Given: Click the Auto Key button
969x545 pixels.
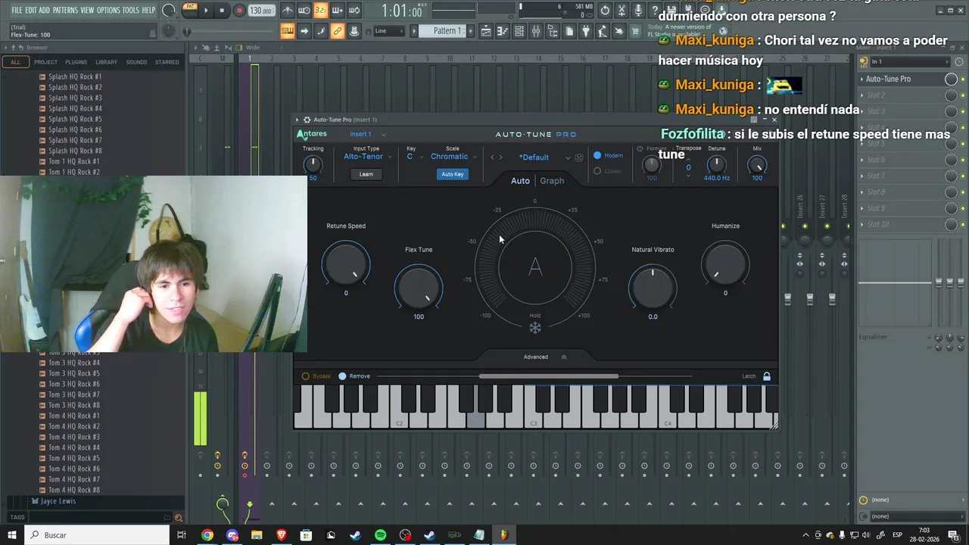Looking at the screenshot, I should [453, 174].
